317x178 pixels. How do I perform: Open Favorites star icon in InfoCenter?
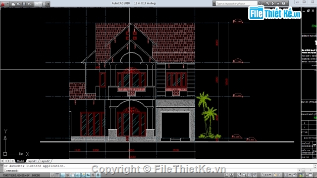coord(278,3)
